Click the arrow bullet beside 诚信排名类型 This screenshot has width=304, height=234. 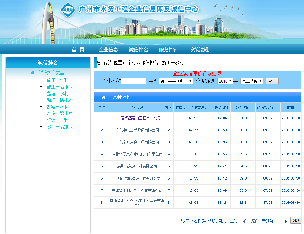click(33, 73)
